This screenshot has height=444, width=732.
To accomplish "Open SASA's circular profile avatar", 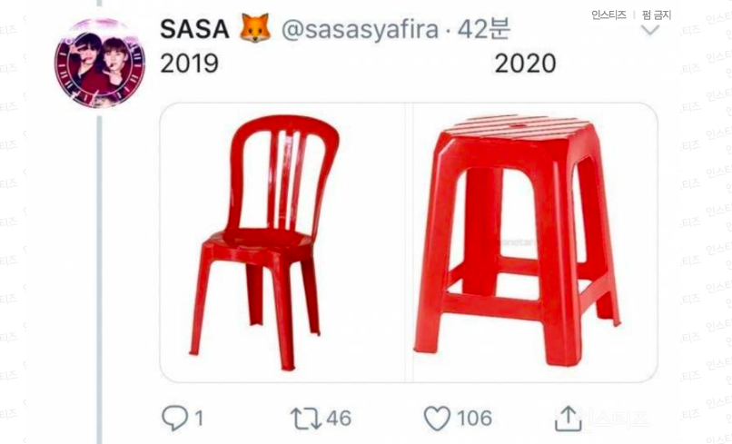I will click(99, 64).
